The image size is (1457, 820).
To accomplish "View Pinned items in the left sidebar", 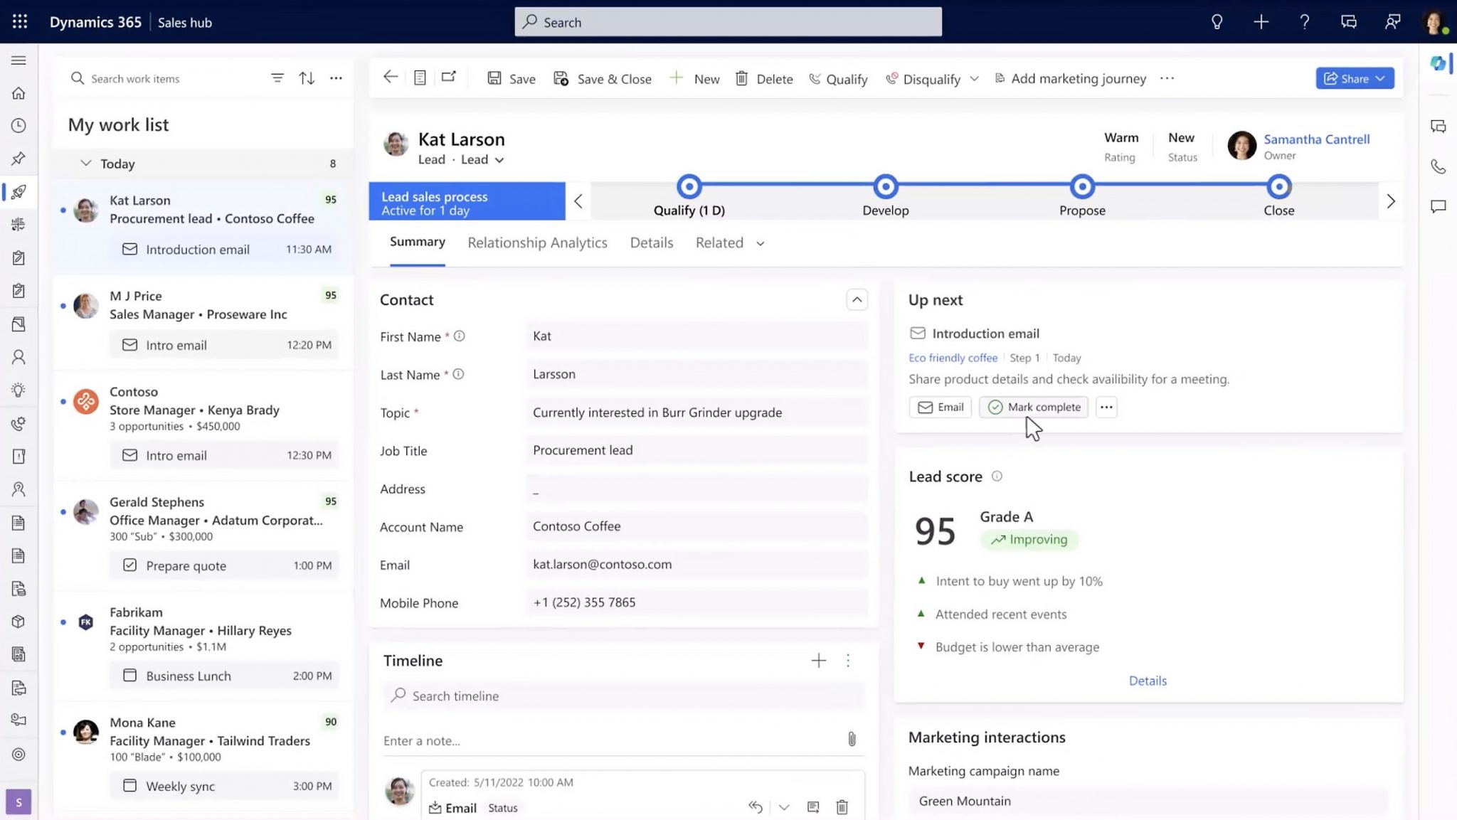I will coord(19,159).
